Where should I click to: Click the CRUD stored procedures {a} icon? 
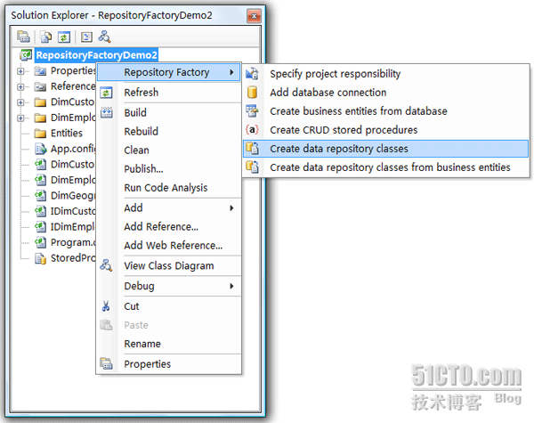(x=252, y=130)
